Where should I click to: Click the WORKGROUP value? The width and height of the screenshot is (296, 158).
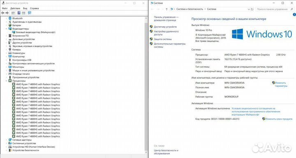231,97
